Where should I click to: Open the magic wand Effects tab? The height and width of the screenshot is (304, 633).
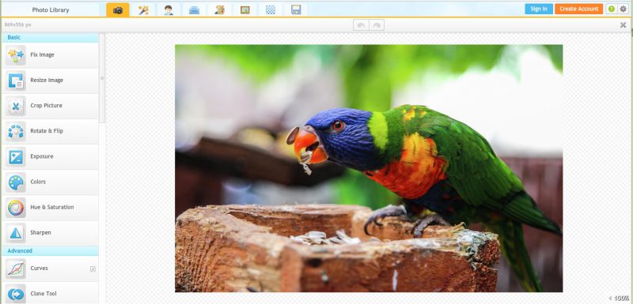[x=143, y=10]
